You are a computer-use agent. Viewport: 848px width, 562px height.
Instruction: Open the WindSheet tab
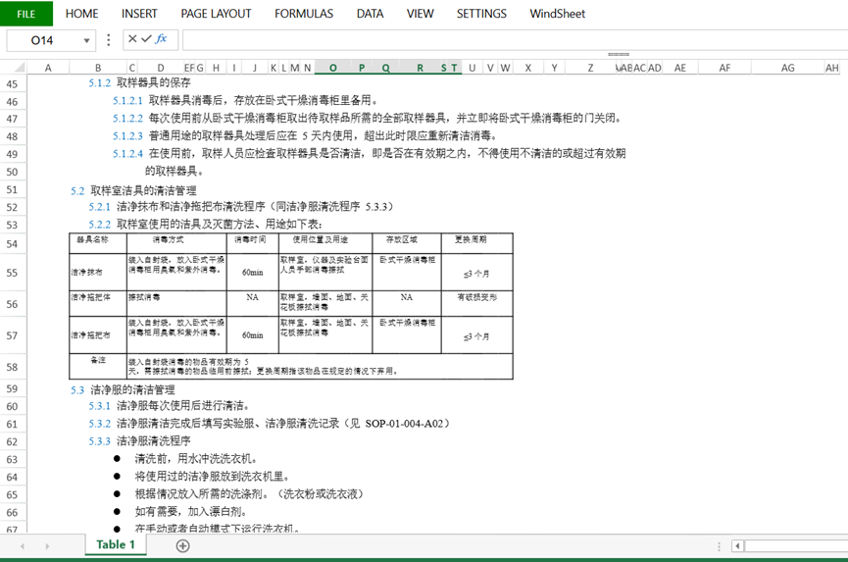[x=557, y=14]
